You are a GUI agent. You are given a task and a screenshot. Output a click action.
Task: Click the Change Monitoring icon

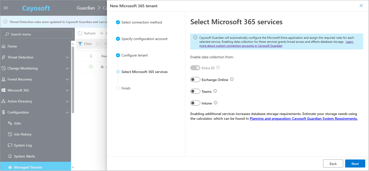4,68
